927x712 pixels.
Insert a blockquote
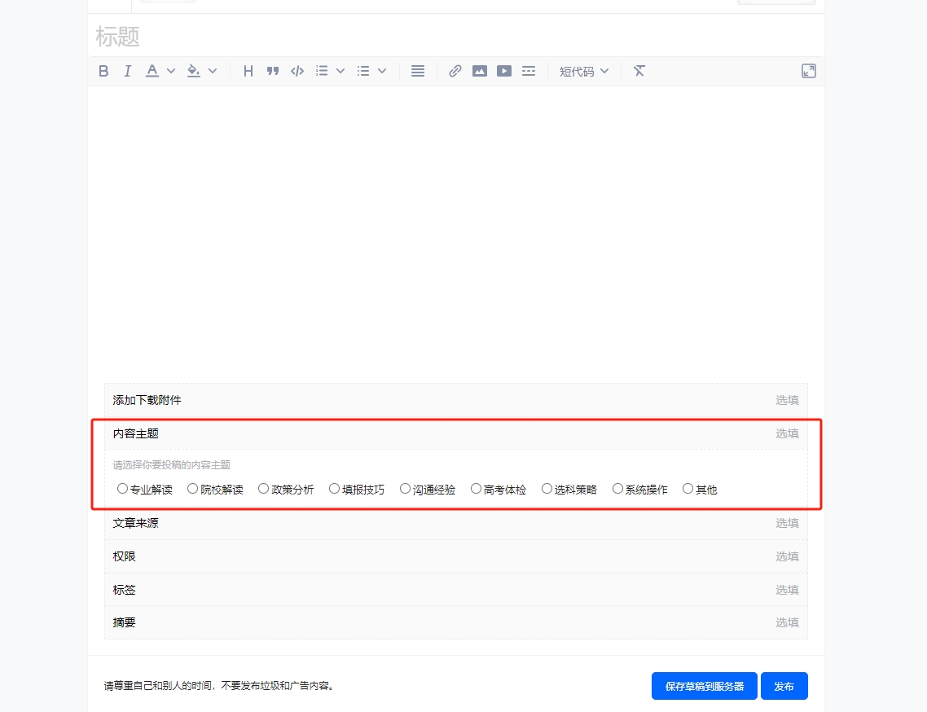(x=273, y=71)
